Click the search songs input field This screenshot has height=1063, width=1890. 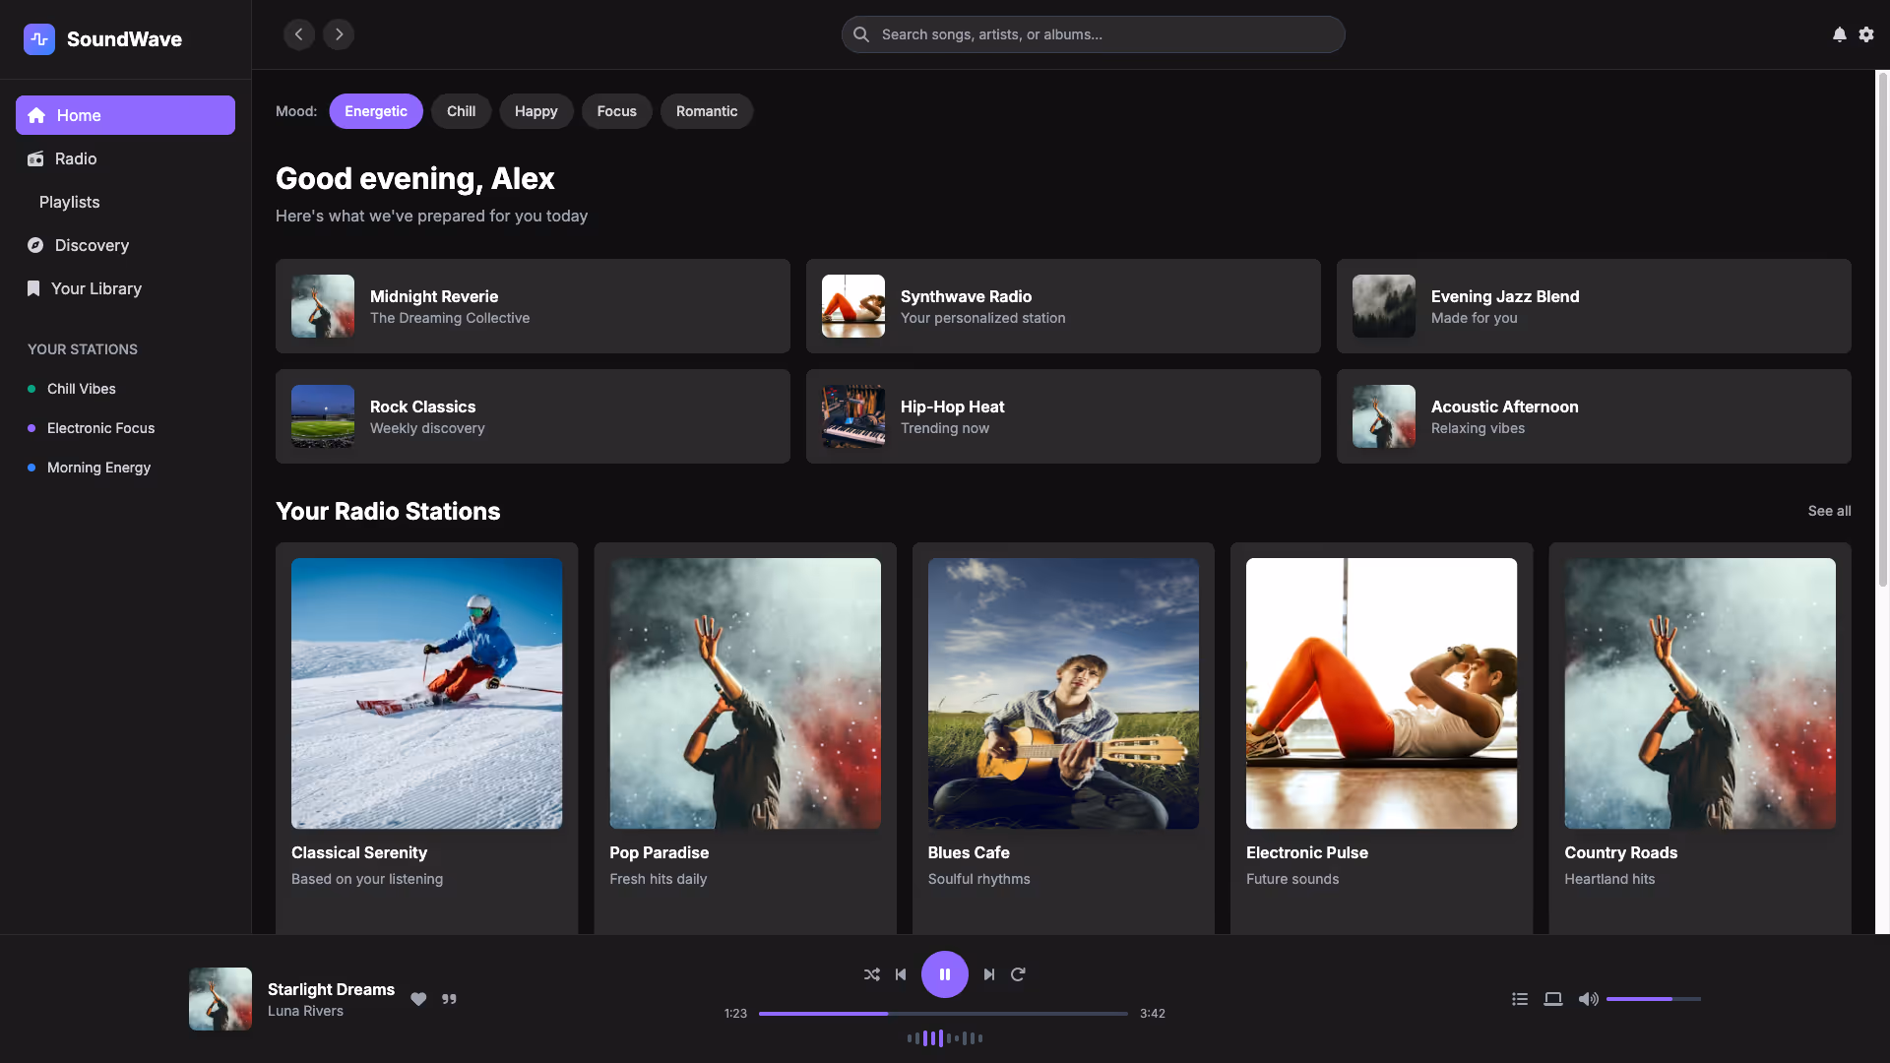[x=1093, y=34]
